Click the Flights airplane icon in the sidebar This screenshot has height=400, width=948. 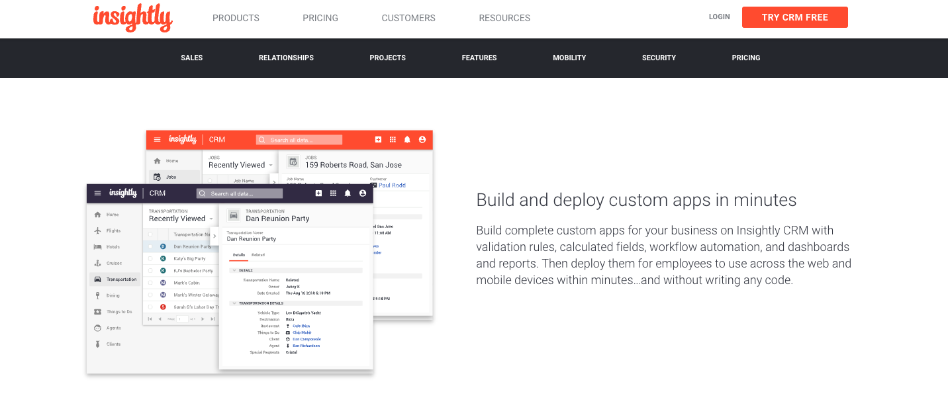tap(97, 230)
